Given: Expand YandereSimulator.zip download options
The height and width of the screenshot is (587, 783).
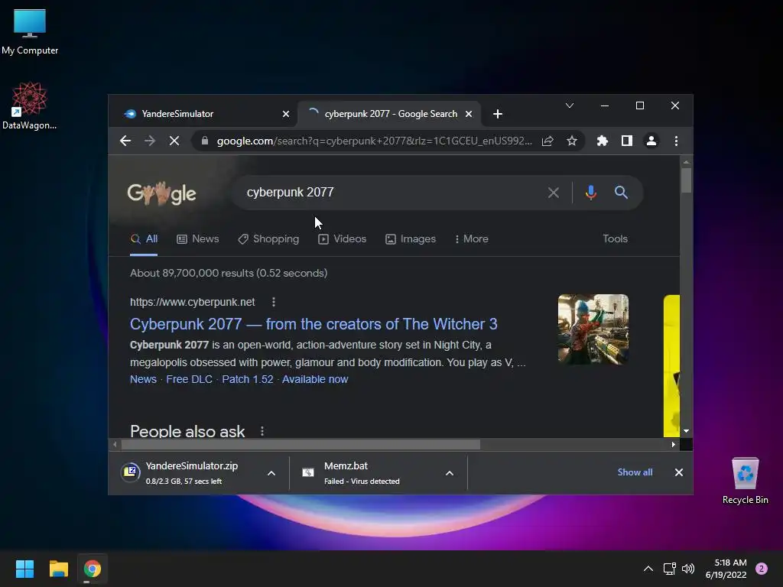Looking at the screenshot, I should [x=271, y=473].
